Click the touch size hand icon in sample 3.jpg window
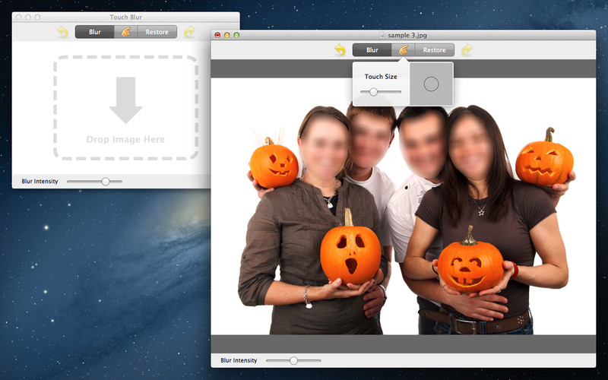Screen dimensions: 608x380 point(403,50)
